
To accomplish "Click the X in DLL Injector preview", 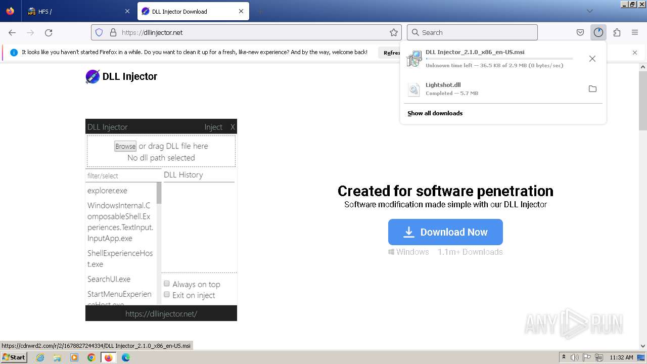I will 233,127.
